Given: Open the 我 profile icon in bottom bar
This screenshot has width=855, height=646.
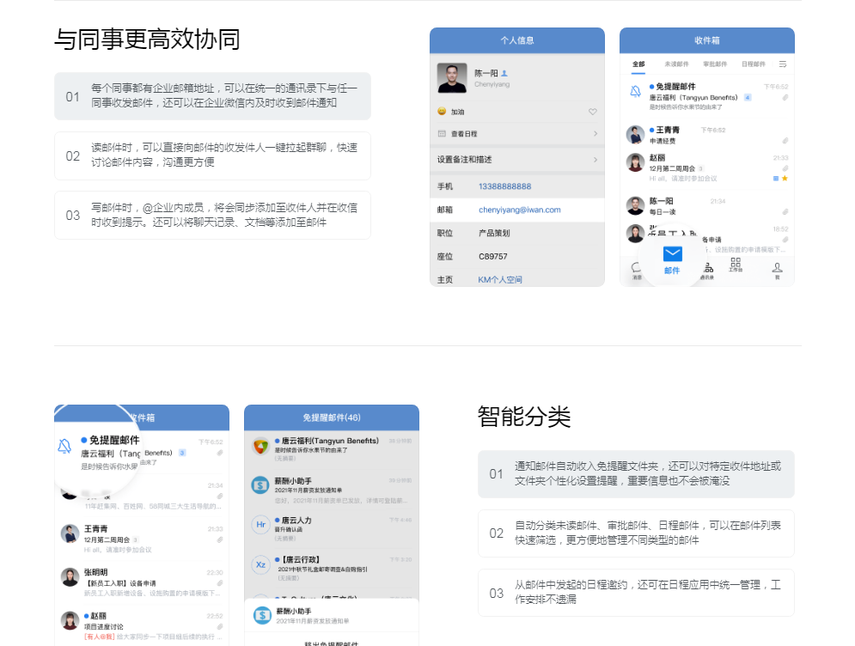Looking at the screenshot, I should click(x=778, y=266).
